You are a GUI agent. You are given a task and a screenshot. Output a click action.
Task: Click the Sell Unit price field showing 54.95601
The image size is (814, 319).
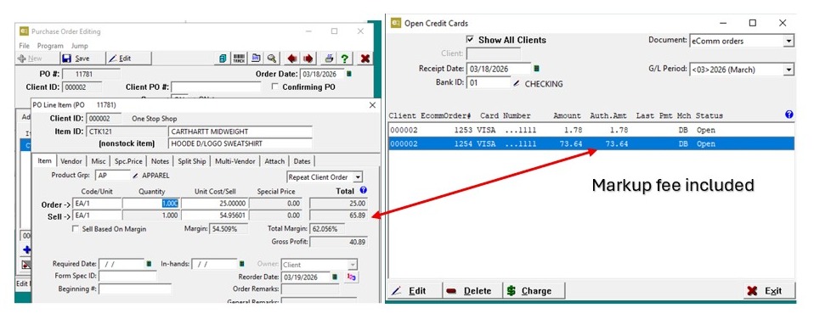pos(214,215)
